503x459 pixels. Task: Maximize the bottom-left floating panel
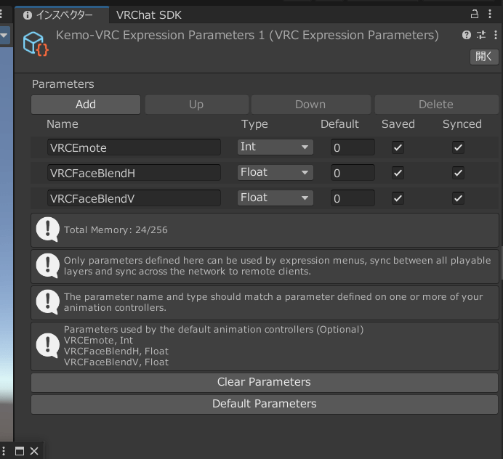[x=20, y=451]
